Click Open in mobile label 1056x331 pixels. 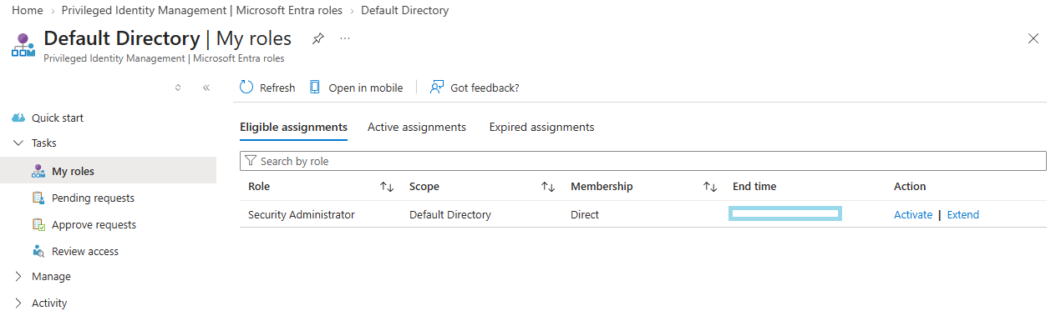[366, 88]
